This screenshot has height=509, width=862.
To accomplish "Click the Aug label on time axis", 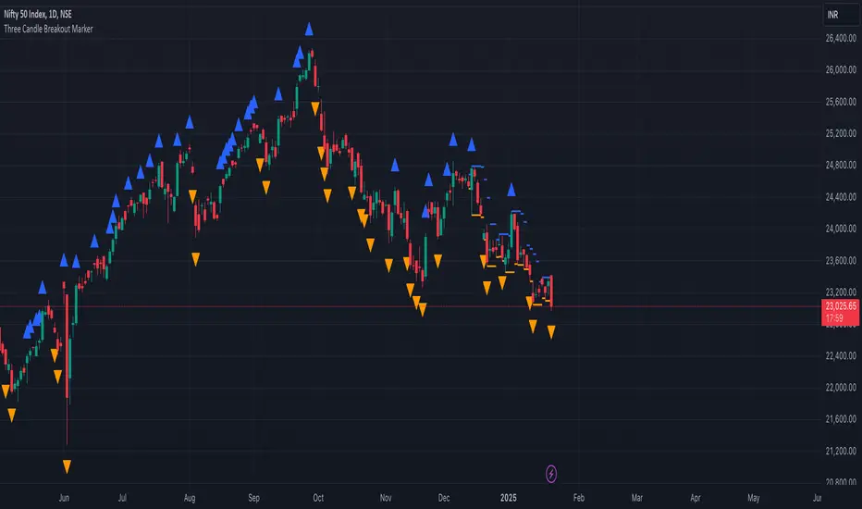I will 189,498.
